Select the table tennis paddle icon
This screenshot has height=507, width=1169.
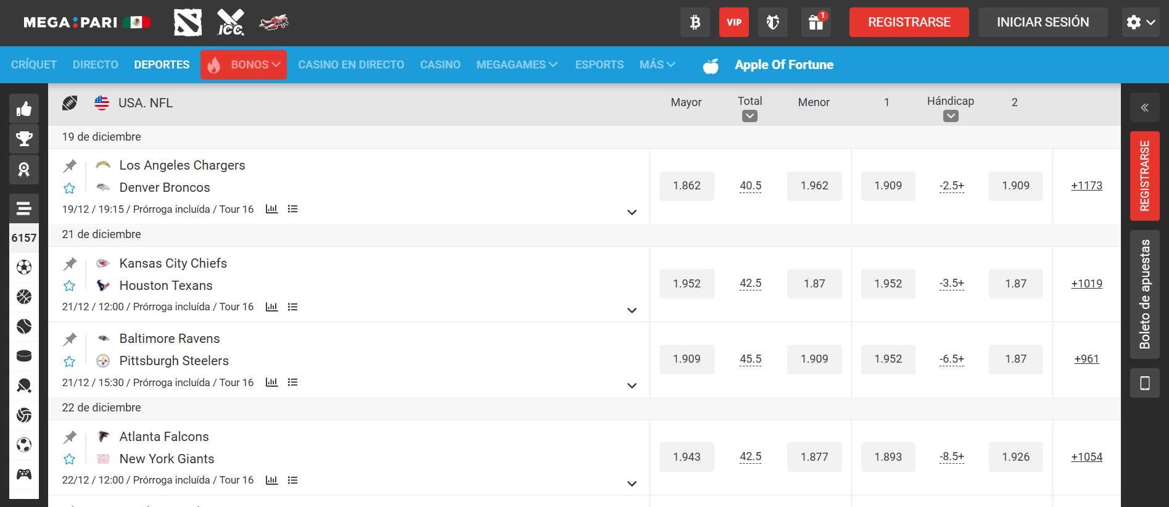click(x=24, y=385)
